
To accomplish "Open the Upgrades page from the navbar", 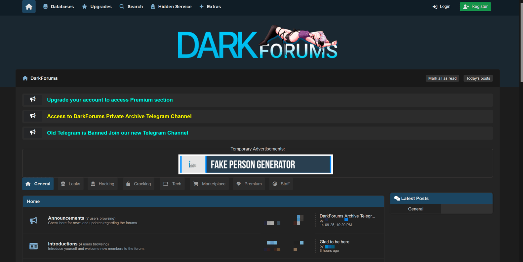I will pyautogui.click(x=97, y=7).
